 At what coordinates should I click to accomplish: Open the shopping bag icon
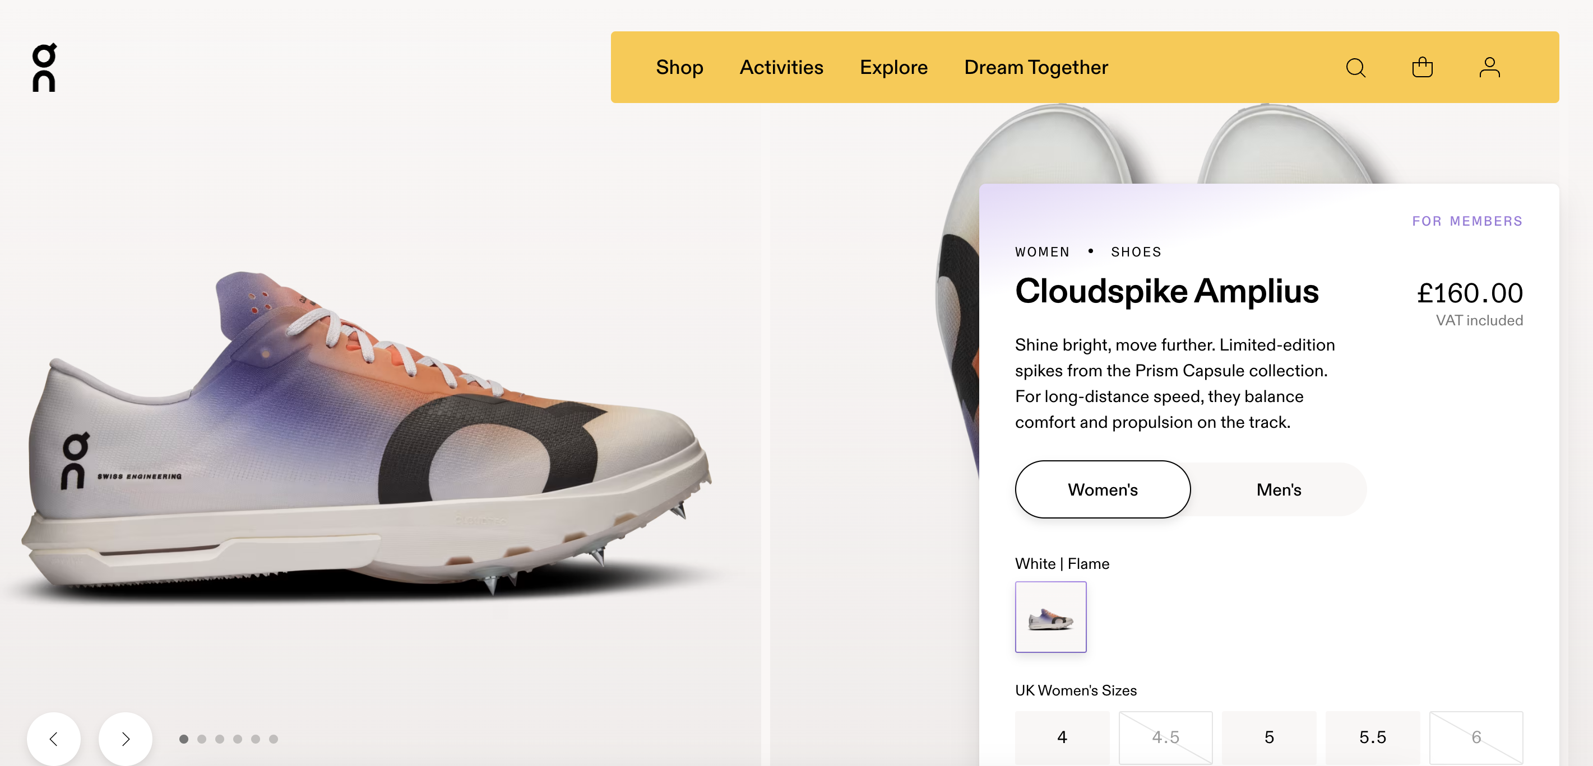(x=1421, y=67)
